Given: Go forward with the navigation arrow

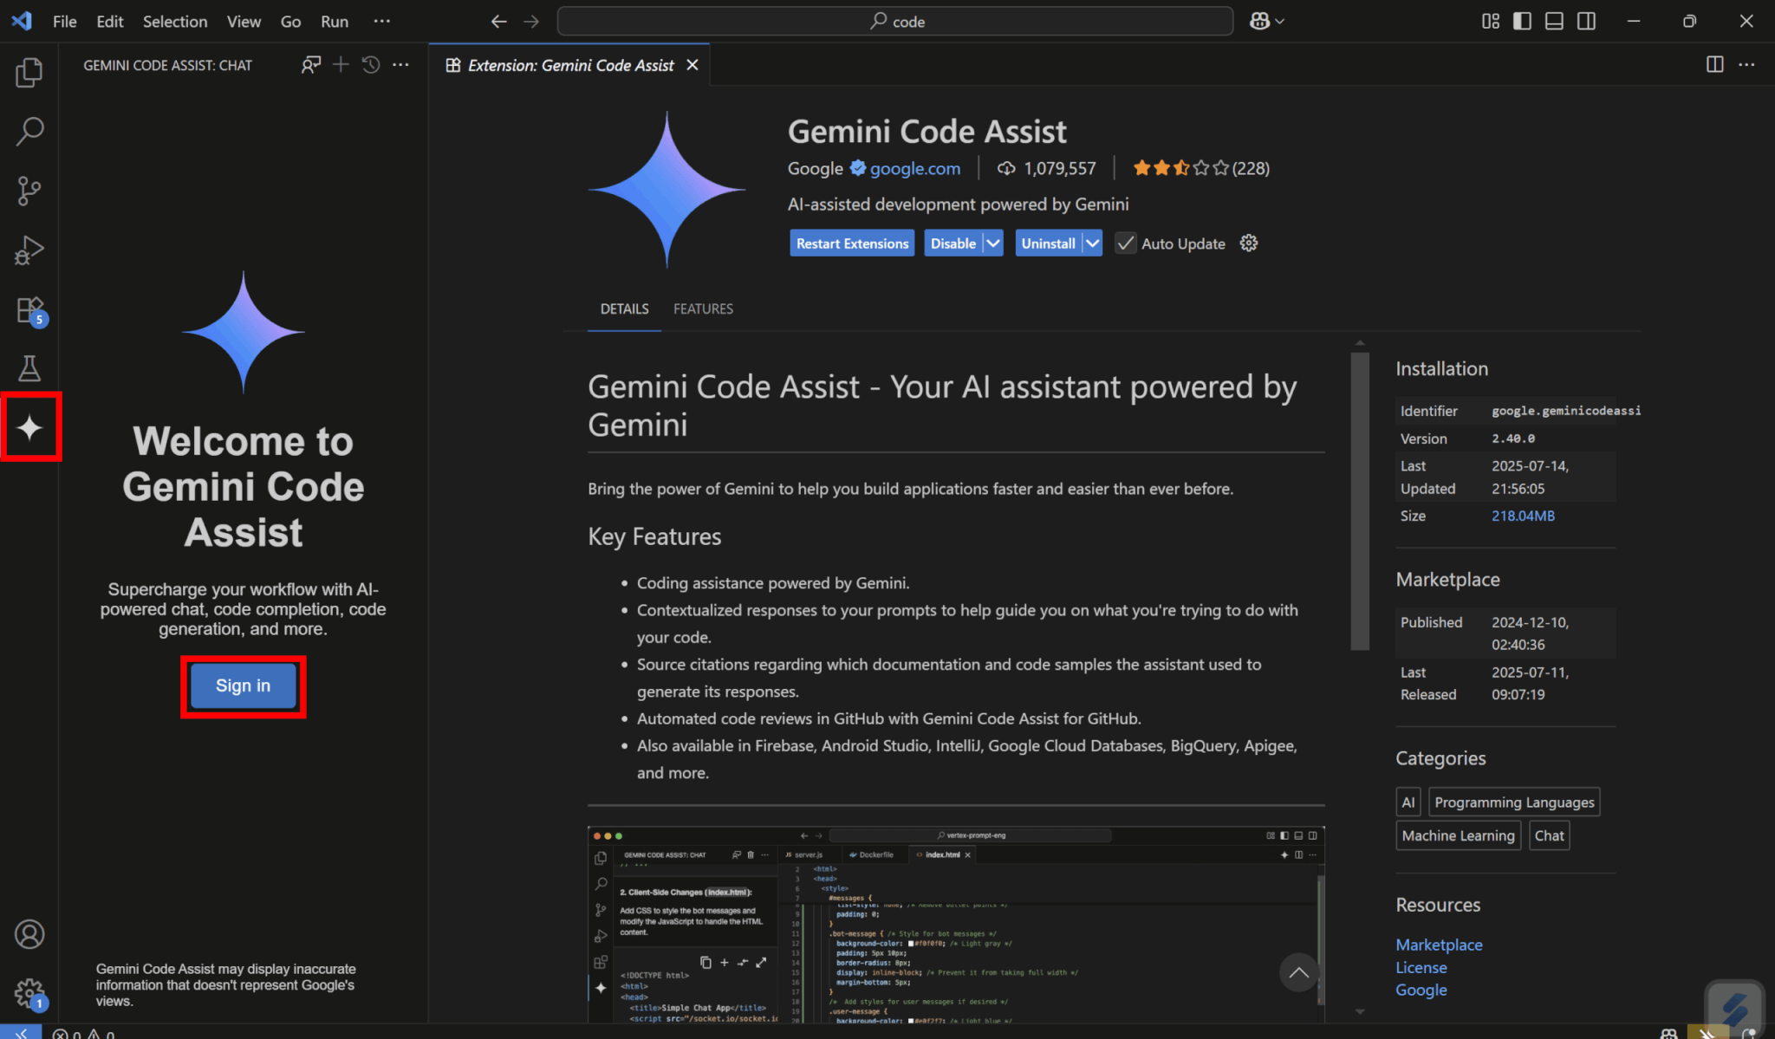Looking at the screenshot, I should tap(531, 22).
